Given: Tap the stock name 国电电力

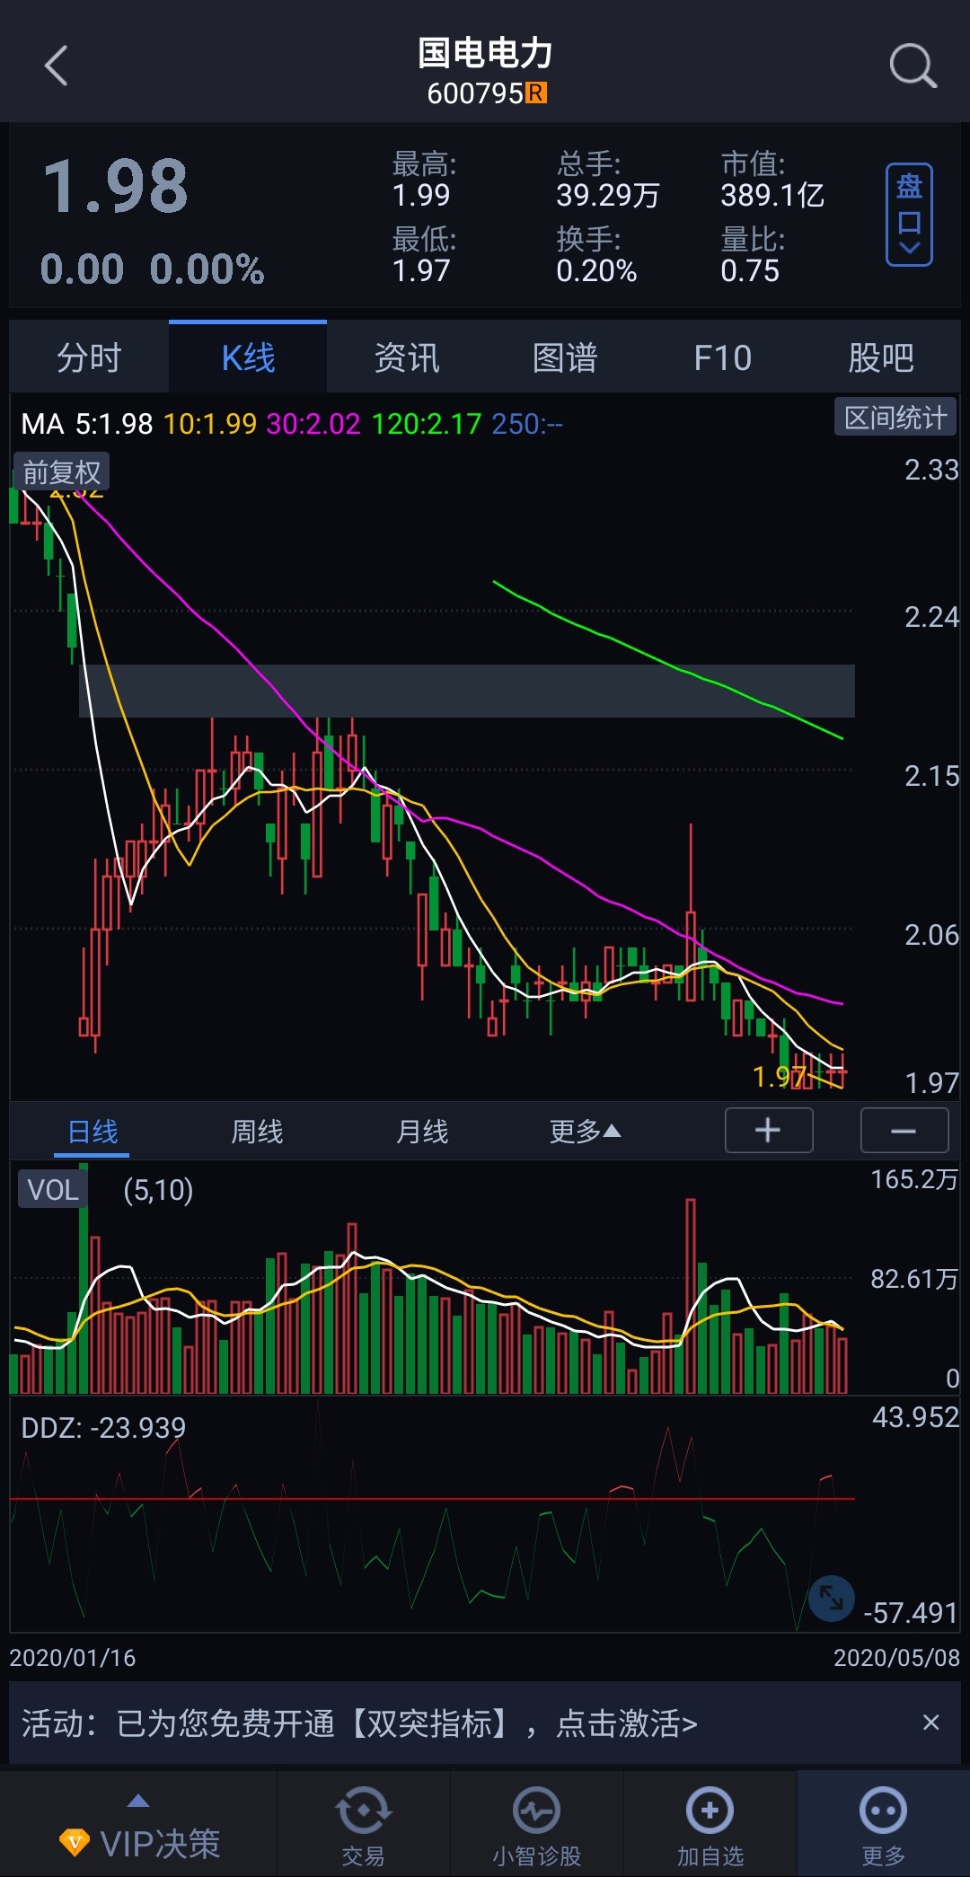Looking at the screenshot, I should tap(485, 53).
